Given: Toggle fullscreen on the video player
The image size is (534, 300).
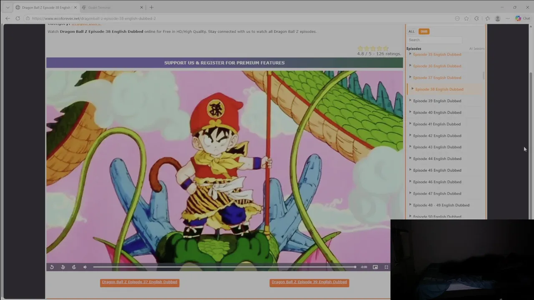Looking at the screenshot, I should (x=386, y=267).
